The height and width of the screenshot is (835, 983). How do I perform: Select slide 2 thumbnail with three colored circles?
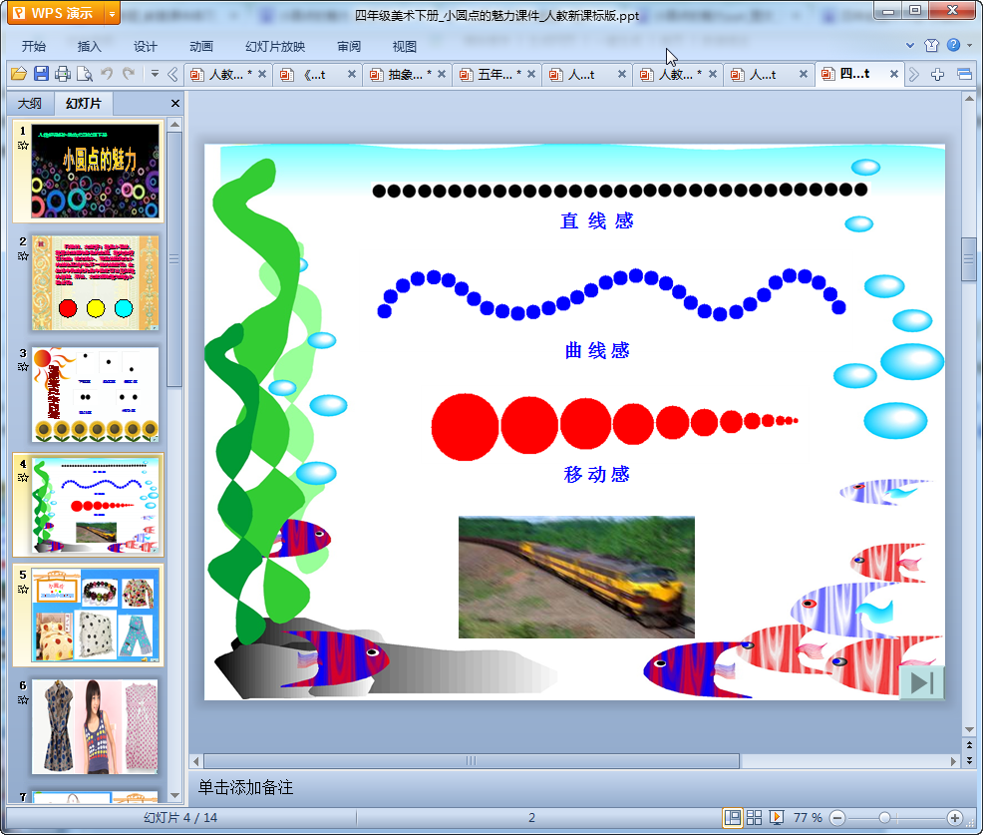[x=96, y=283]
